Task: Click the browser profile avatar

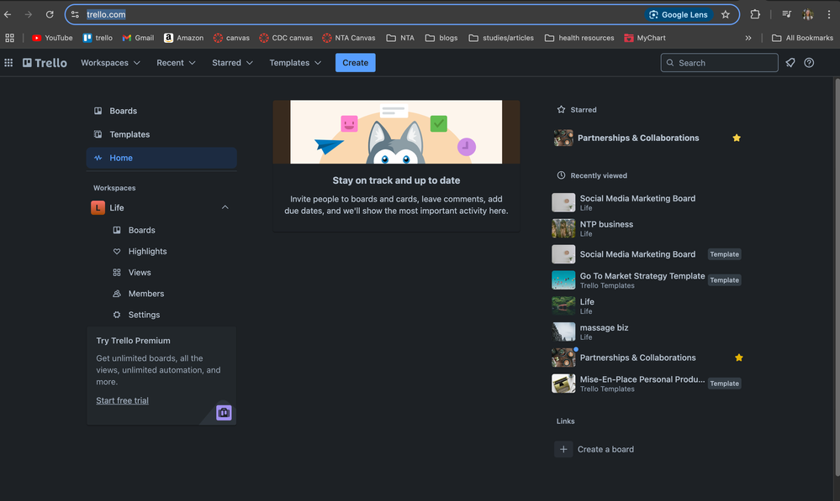Action: click(x=808, y=14)
